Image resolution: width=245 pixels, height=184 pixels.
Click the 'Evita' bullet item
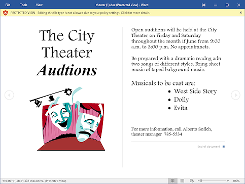tap(181, 108)
